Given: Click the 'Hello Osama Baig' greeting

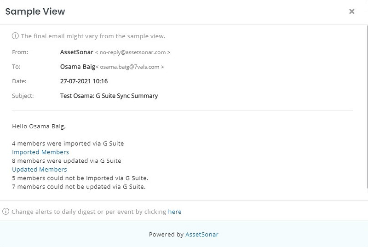Looking at the screenshot, I should click(40, 126).
